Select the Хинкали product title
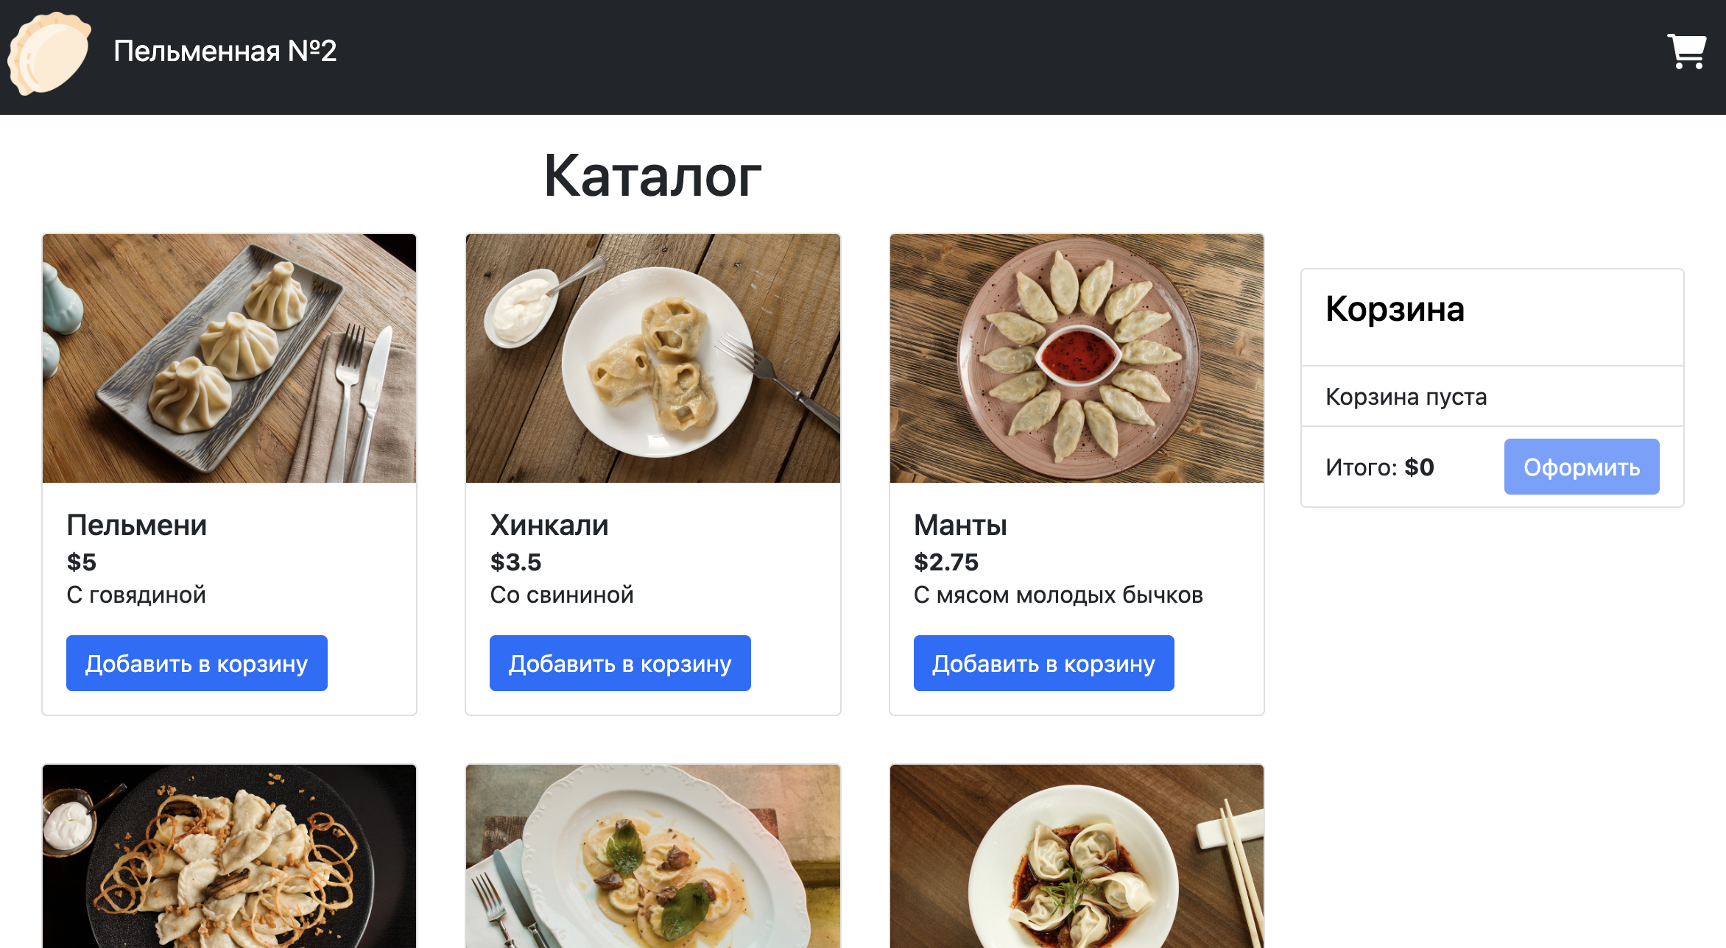Viewport: 1726px width, 948px height. 549,526
